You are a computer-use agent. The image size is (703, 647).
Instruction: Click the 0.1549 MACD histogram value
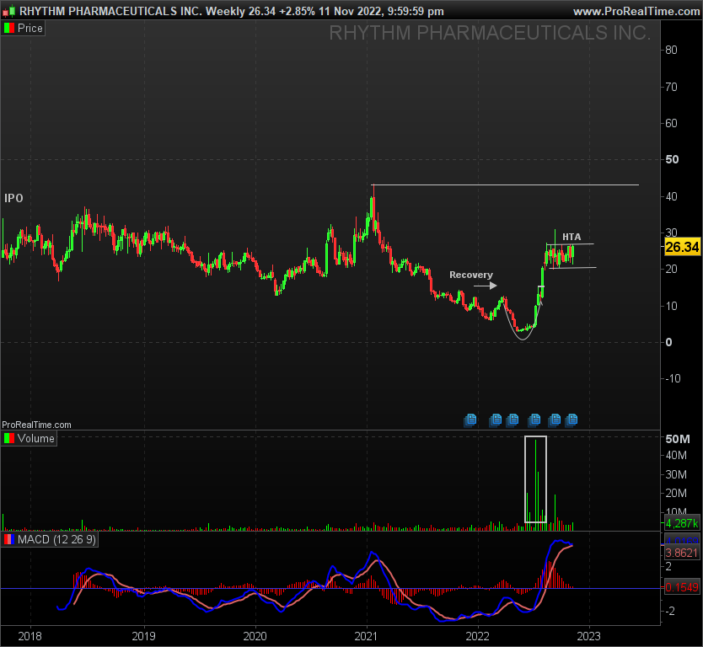pyautogui.click(x=682, y=587)
